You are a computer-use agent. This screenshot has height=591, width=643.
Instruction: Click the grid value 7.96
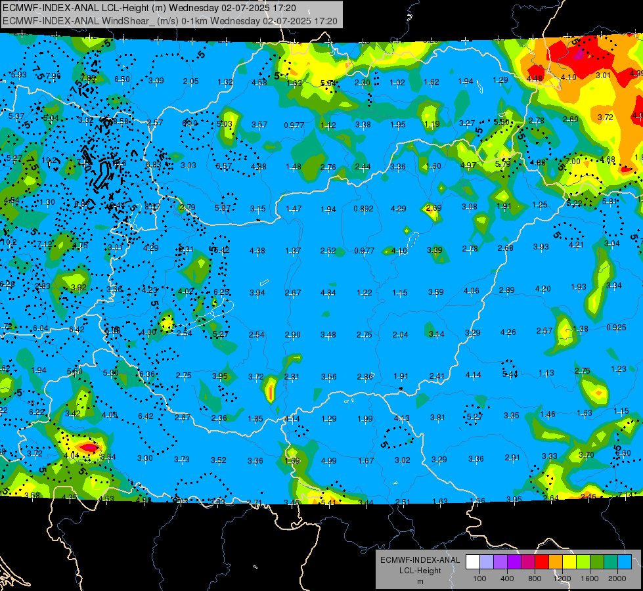(x=53, y=76)
